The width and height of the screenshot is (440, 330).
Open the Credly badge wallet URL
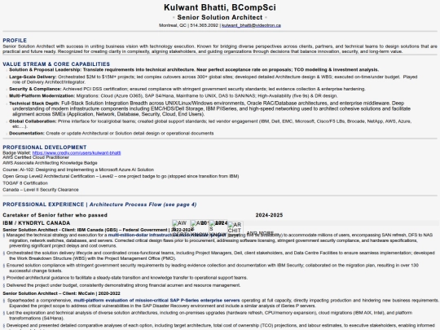[77, 153]
